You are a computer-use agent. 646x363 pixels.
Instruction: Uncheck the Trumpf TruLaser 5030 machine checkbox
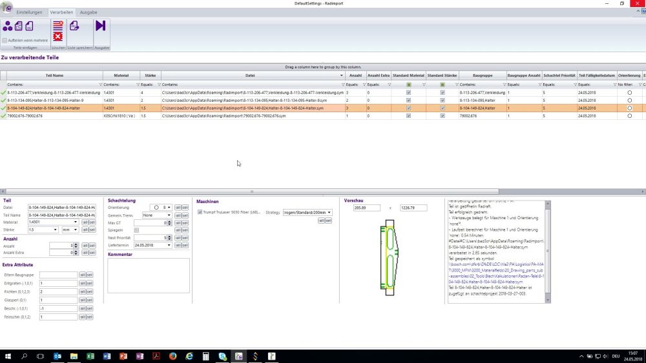[200, 212]
